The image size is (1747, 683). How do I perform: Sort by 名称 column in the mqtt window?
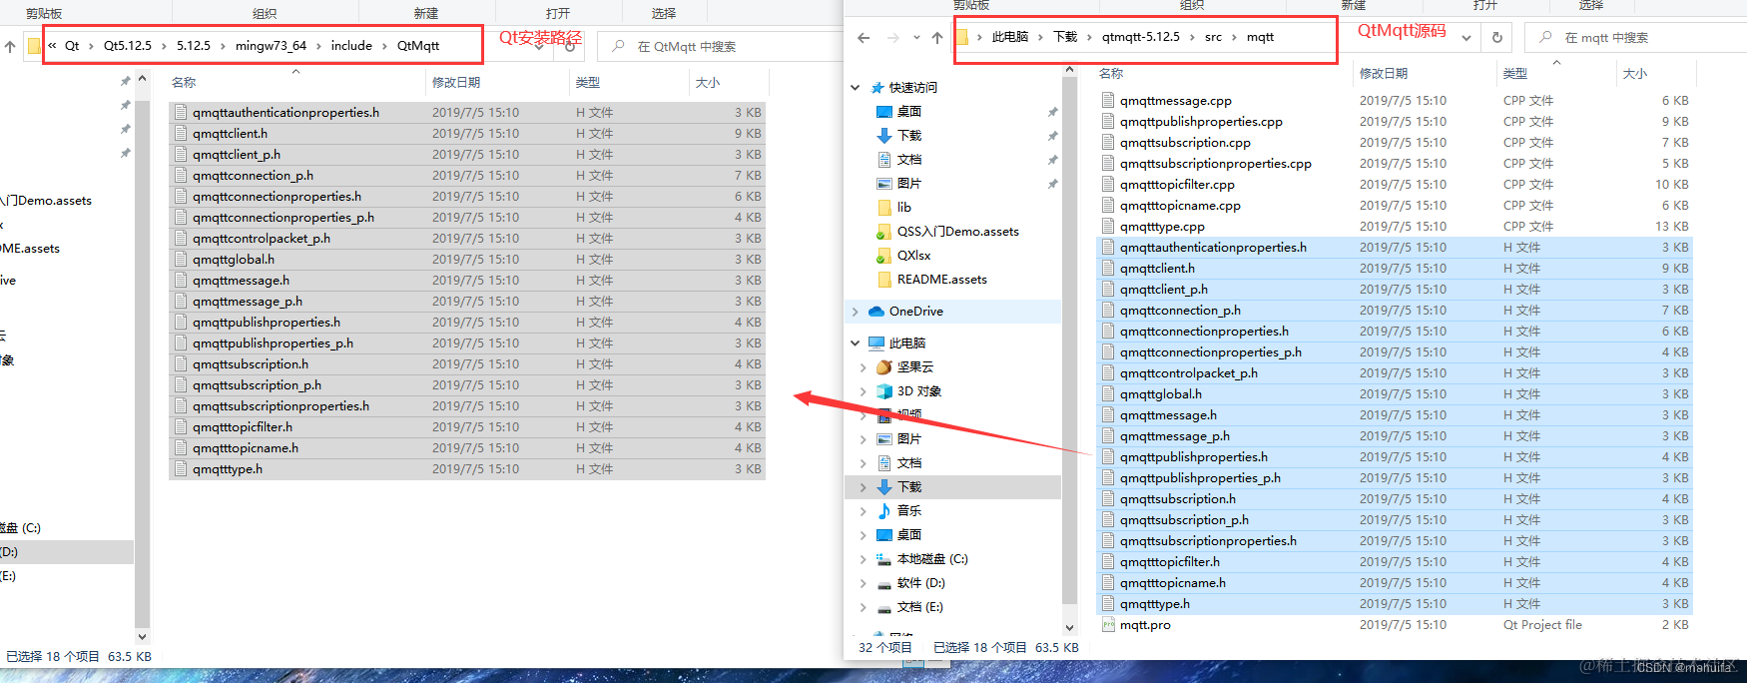[1111, 74]
